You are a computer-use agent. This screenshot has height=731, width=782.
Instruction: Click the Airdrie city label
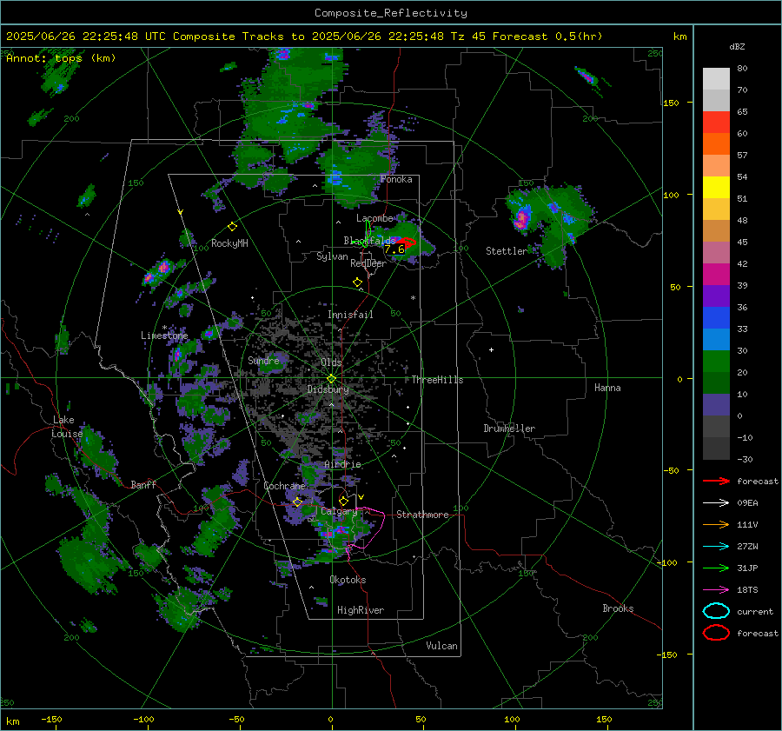point(342,464)
